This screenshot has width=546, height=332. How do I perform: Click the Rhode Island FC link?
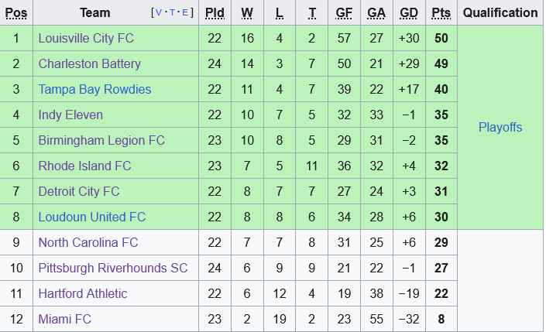pyautogui.click(x=84, y=166)
